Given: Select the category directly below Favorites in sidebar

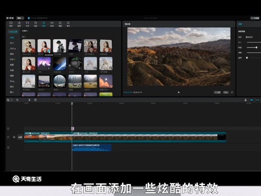Looking at the screenshot, I should point(12,43).
